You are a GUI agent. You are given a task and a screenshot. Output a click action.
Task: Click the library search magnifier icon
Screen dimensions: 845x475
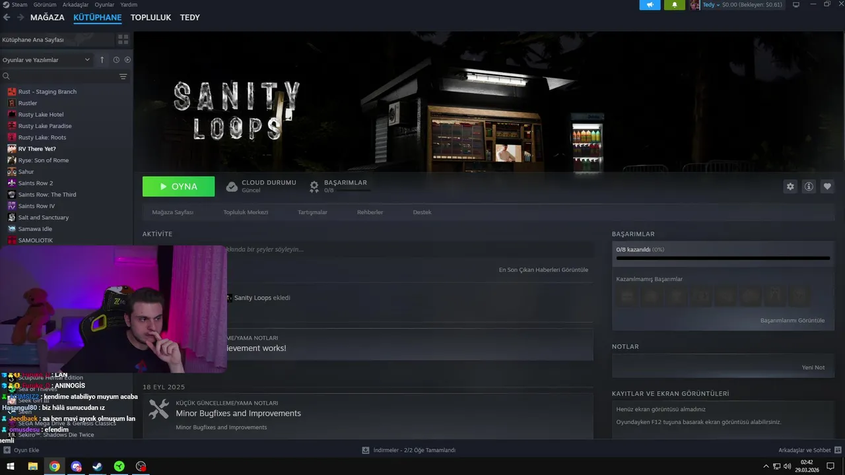click(6, 77)
